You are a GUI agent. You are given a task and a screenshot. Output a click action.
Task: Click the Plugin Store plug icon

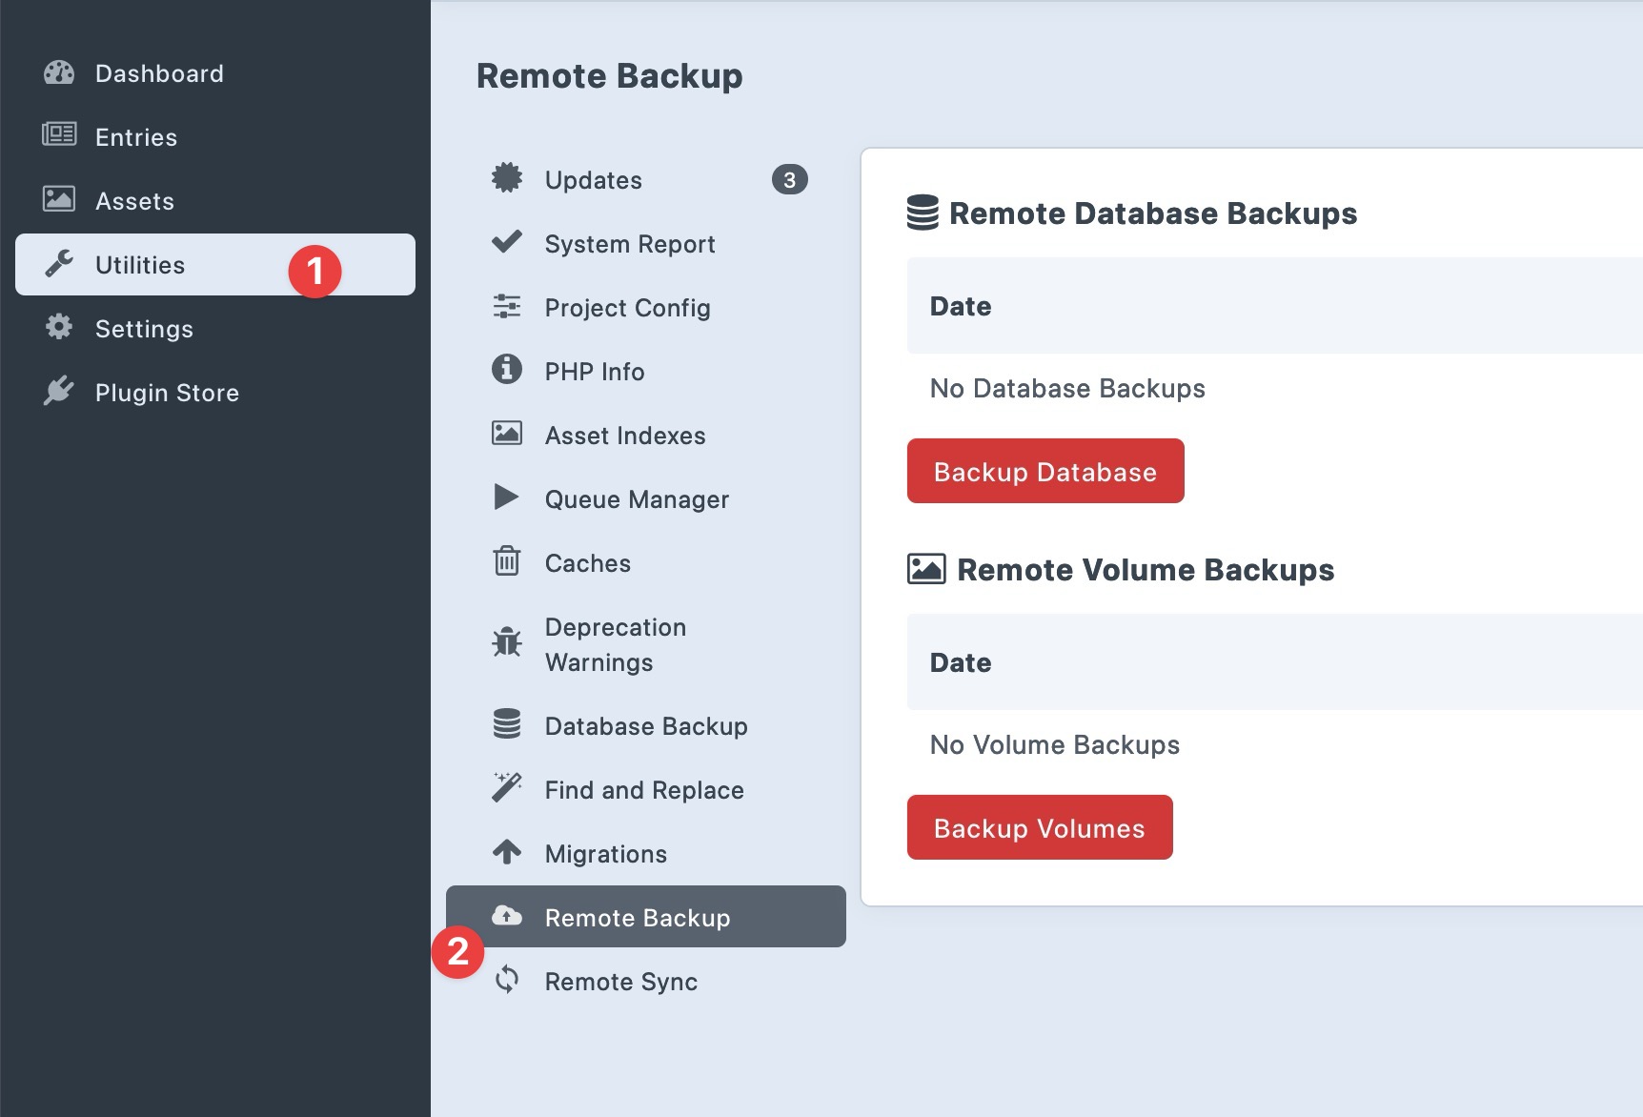tap(59, 392)
